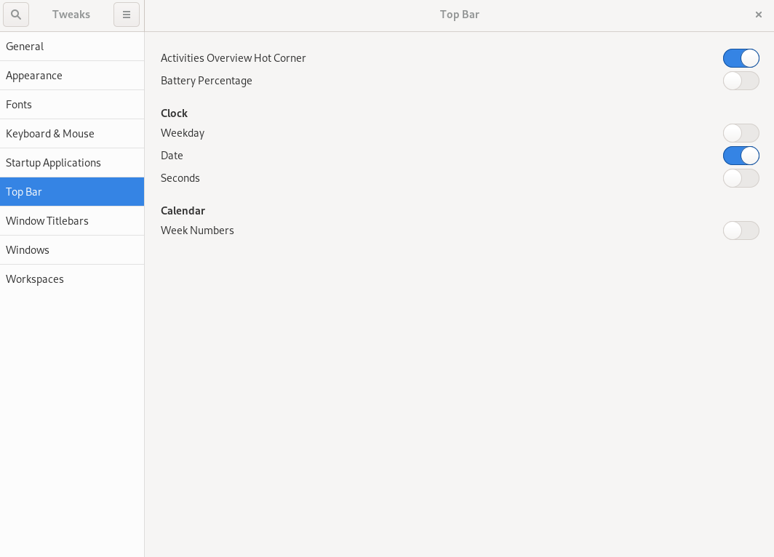Open the hamburger menu button

point(127,15)
